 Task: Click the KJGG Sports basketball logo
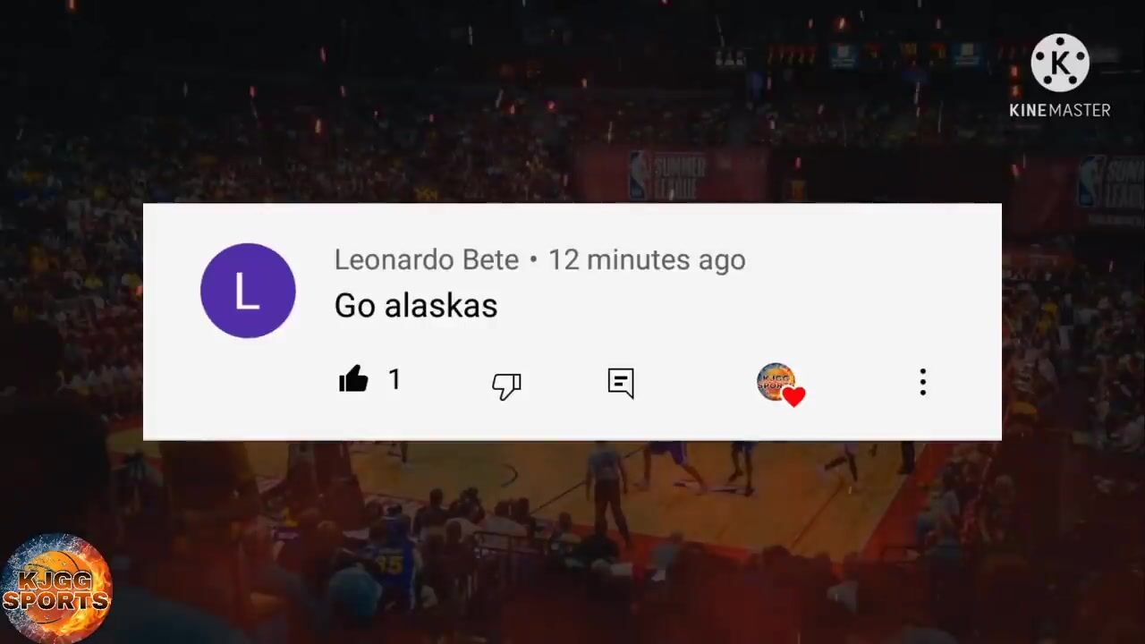pyautogui.click(x=55, y=589)
